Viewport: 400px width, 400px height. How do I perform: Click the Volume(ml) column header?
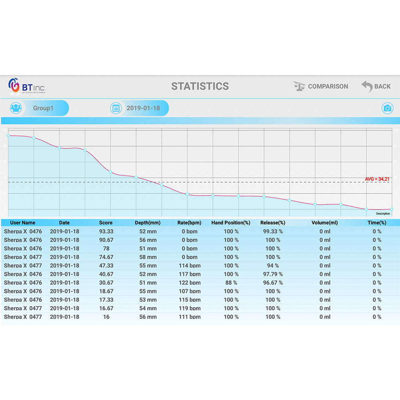point(324,223)
